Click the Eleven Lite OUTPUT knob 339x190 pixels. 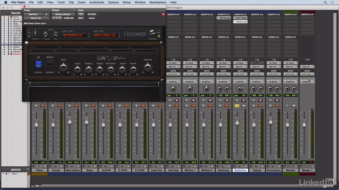pyautogui.click(x=152, y=33)
